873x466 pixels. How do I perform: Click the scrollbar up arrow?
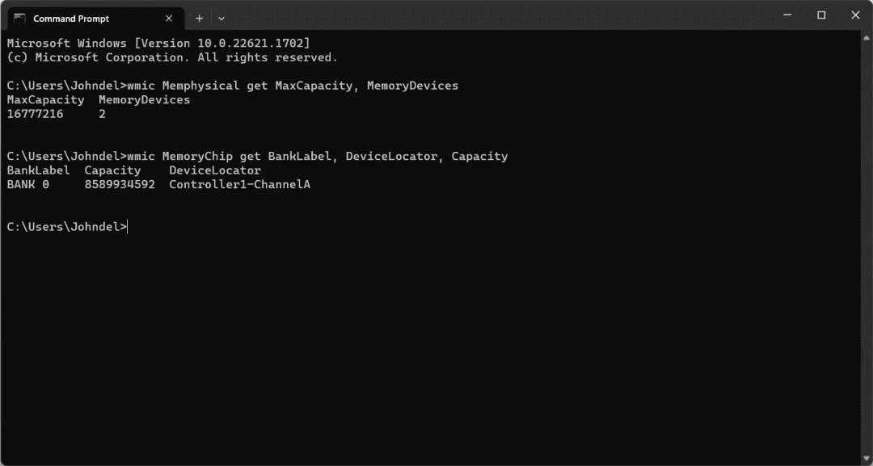pyautogui.click(x=867, y=39)
